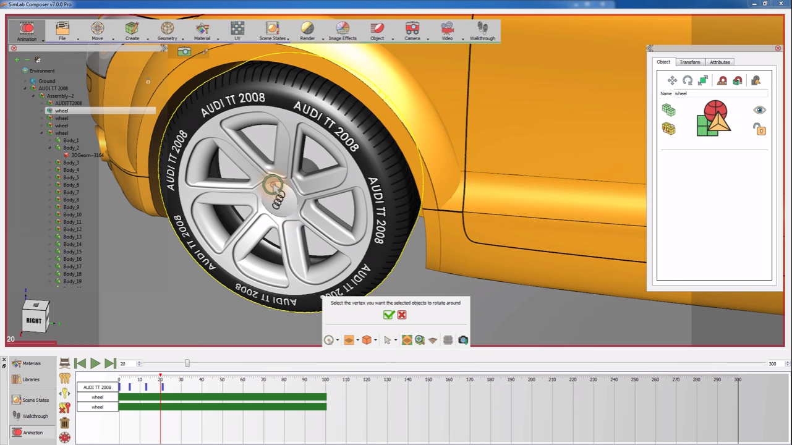The width and height of the screenshot is (792, 445).
Task: Open the Materials panel tab
Action: point(27,363)
